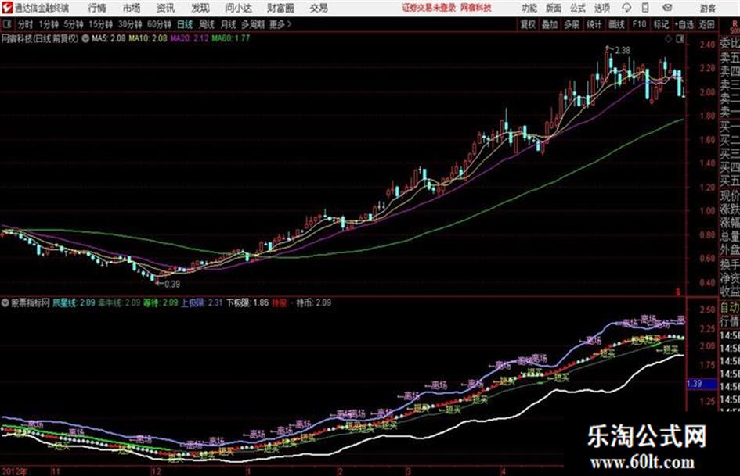Open the 版面 menu
This screenshot has width=740, height=476.
click(x=553, y=8)
